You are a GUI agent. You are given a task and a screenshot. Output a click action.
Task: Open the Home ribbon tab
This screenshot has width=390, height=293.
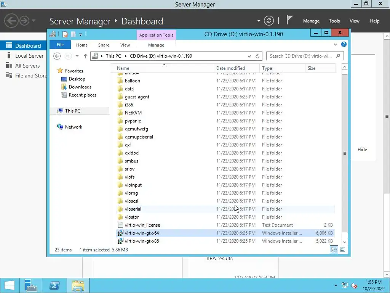[82, 45]
